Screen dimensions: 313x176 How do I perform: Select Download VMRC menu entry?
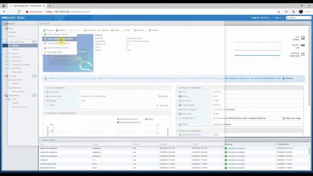pyautogui.click(x=60, y=52)
